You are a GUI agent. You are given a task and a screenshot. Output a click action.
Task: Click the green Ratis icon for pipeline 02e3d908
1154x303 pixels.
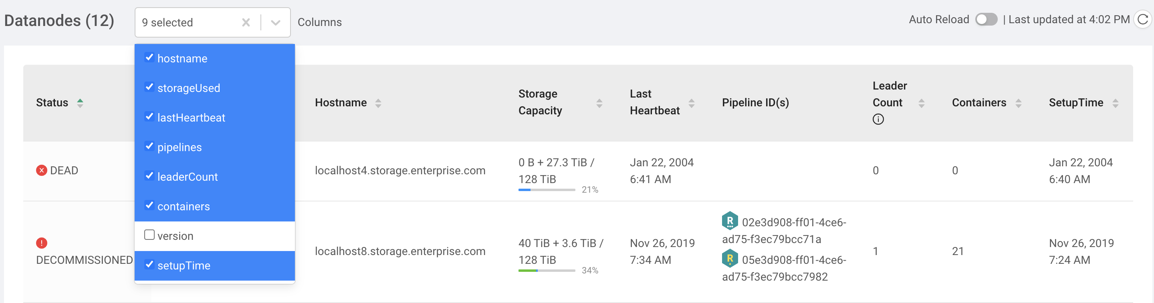tap(730, 221)
